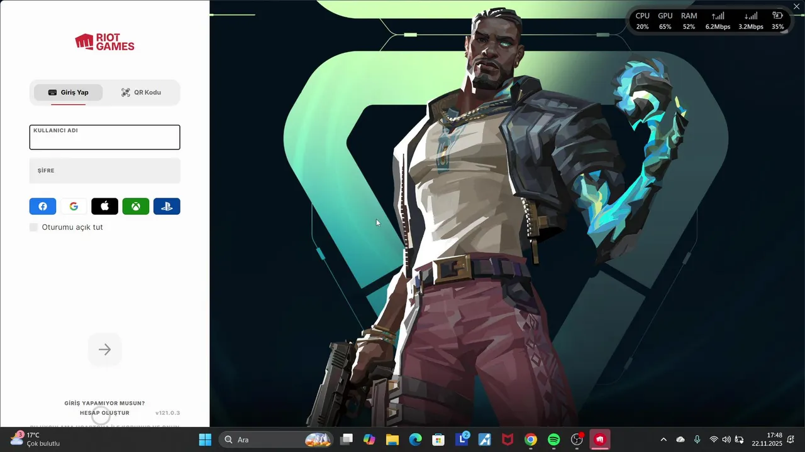Open the weather widget 17°C
The width and height of the screenshot is (805, 452).
click(x=35, y=439)
